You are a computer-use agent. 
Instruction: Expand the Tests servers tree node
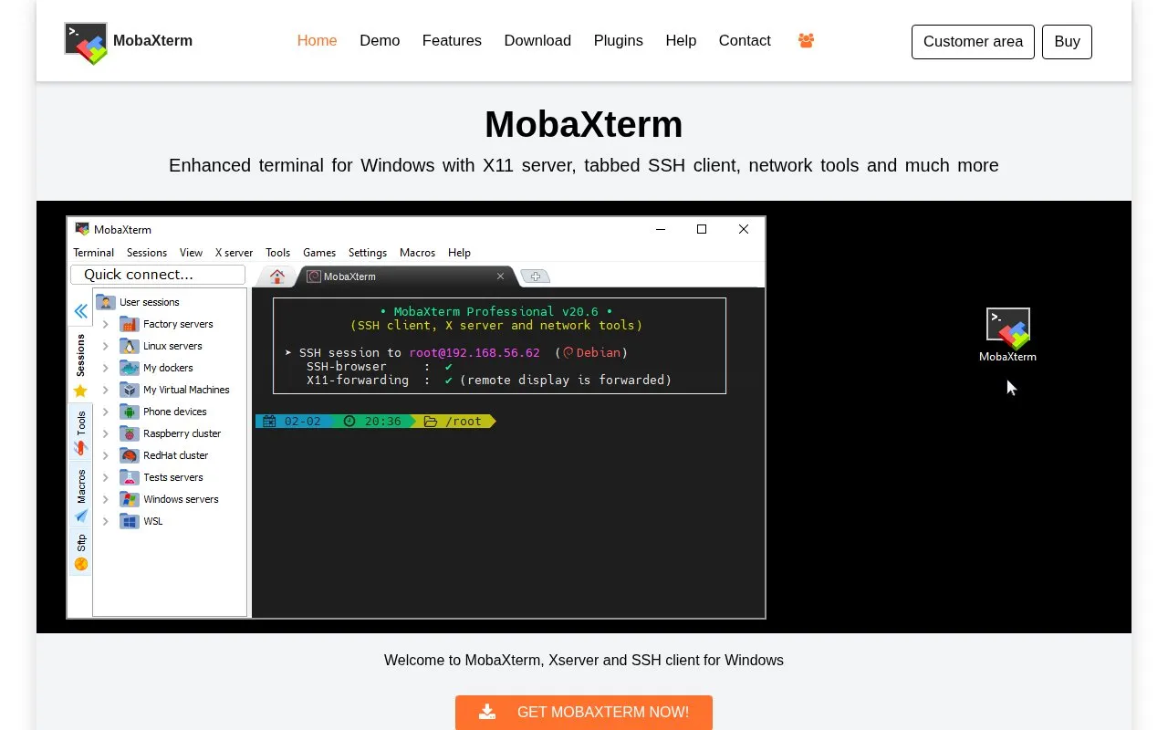point(106,477)
